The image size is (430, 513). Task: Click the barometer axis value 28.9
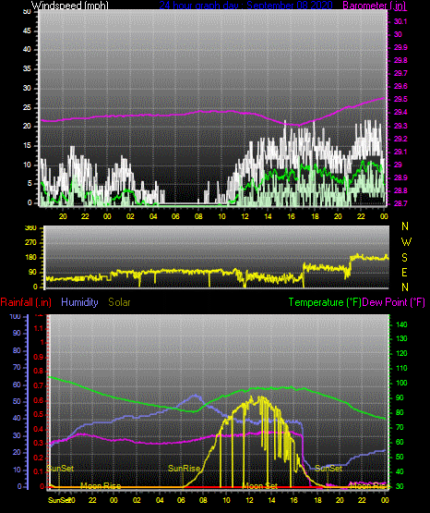tap(400, 178)
